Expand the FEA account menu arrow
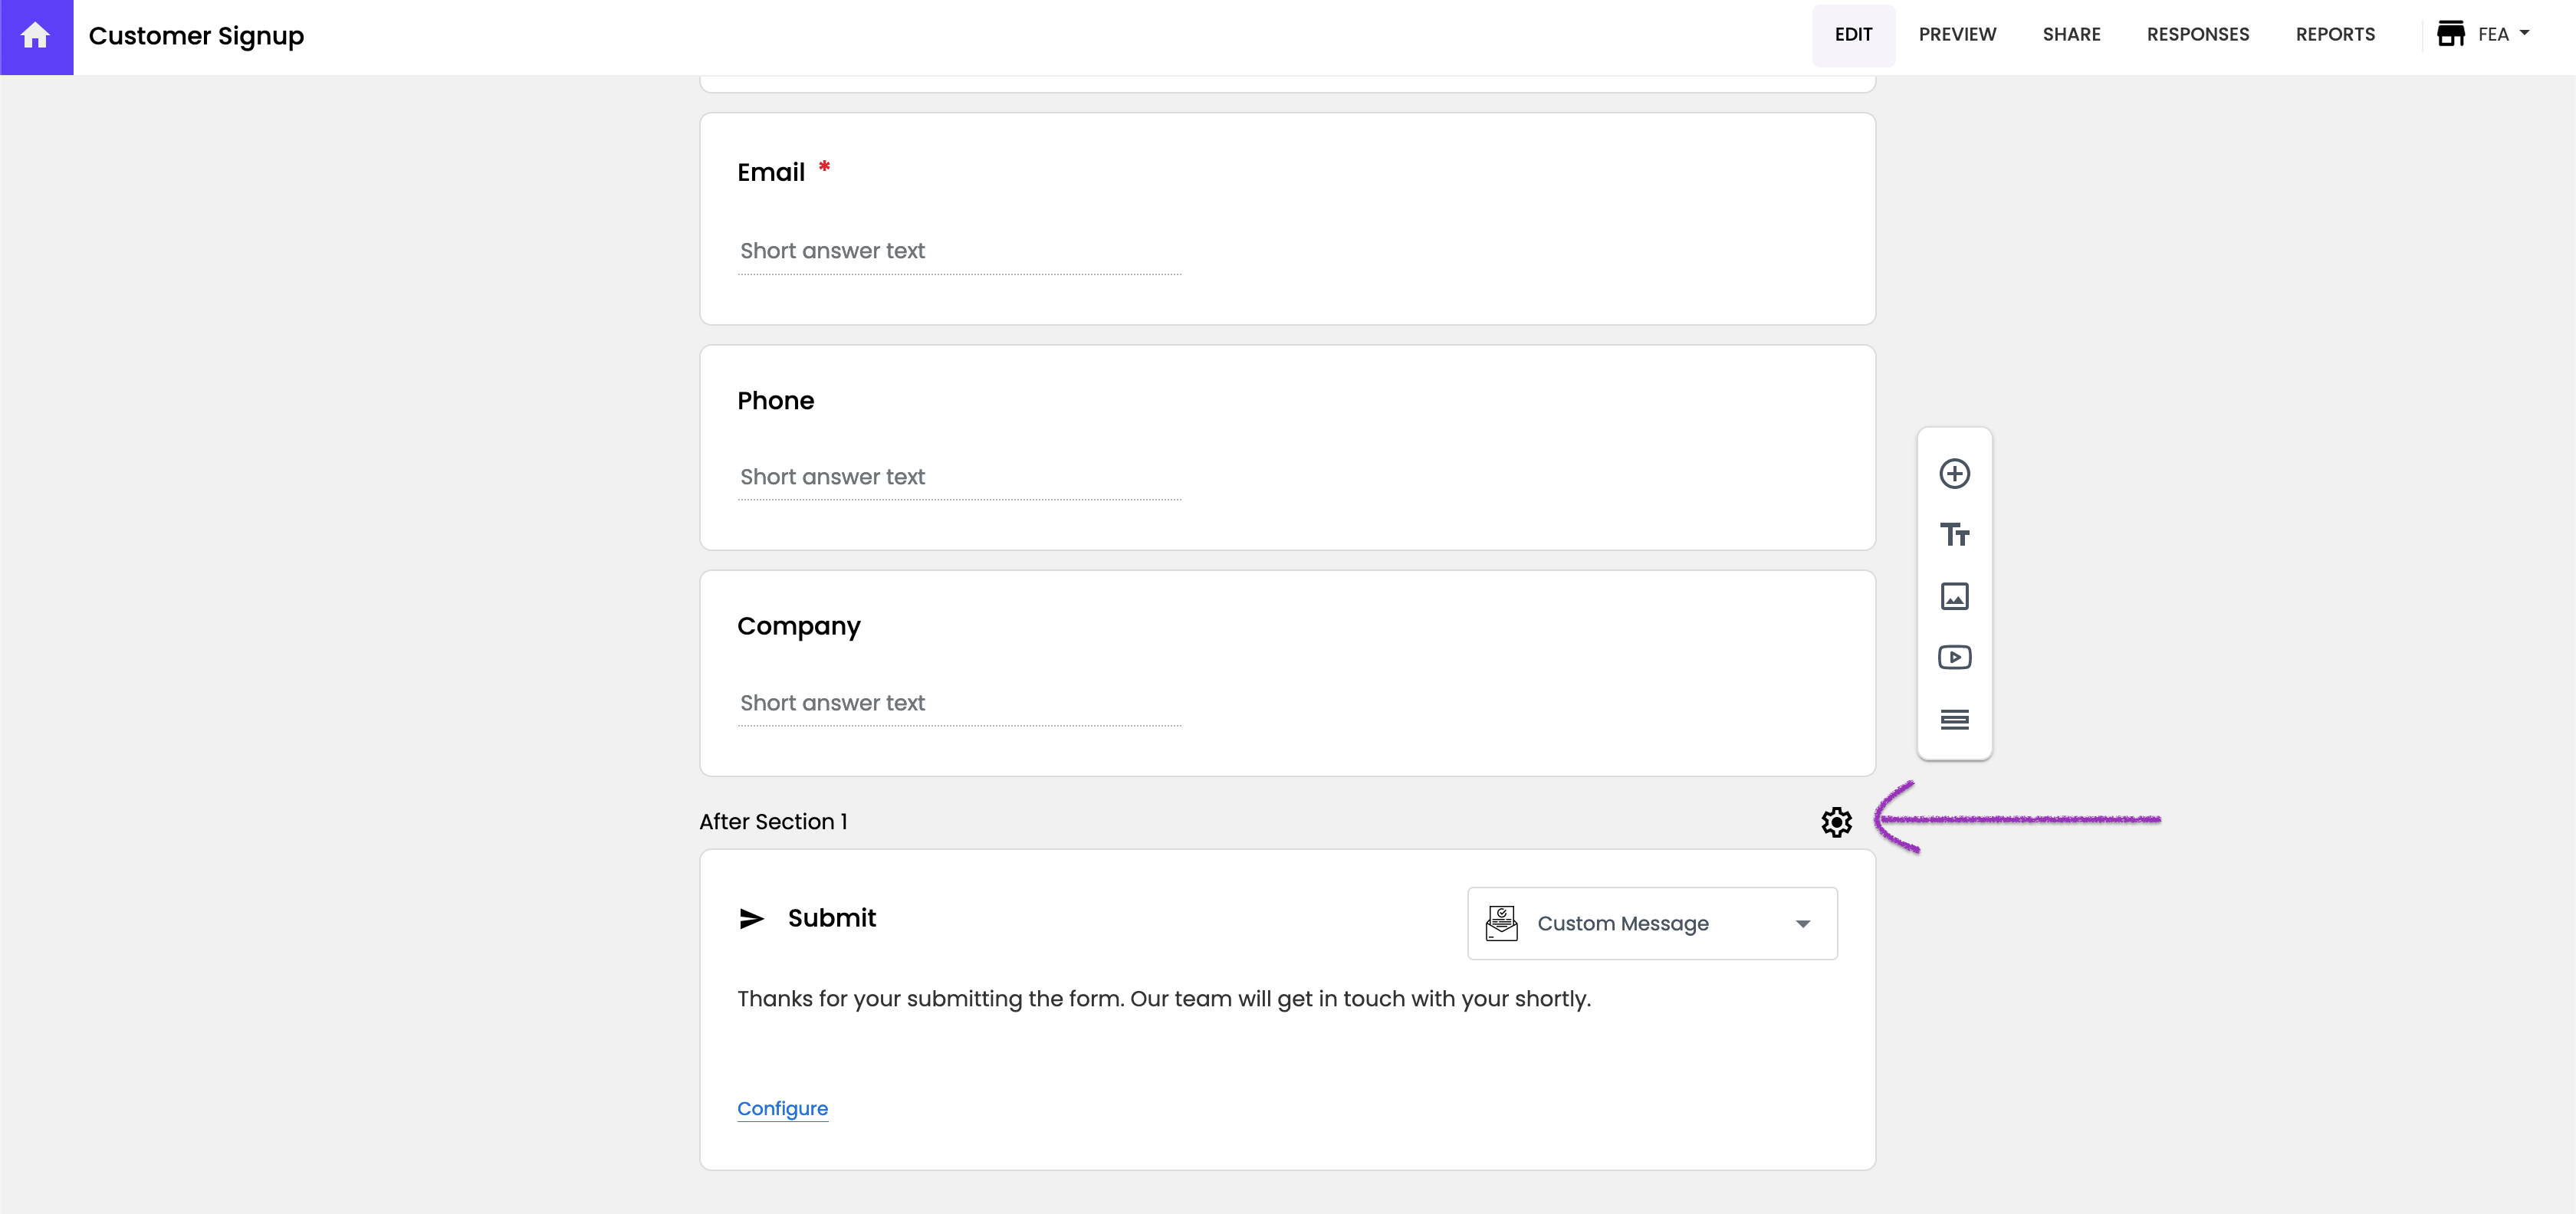This screenshot has height=1214, width=2576. click(x=2524, y=34)
